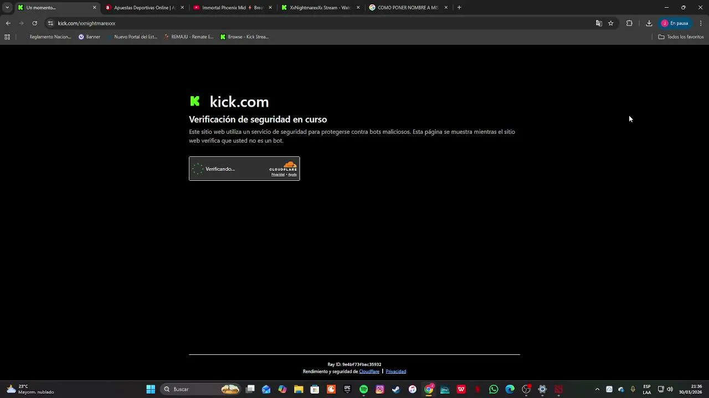The width and height of the screenshot is (709, 398).
Task: Open the weather widget showing 23°C
Action: [x=31, y=389]
